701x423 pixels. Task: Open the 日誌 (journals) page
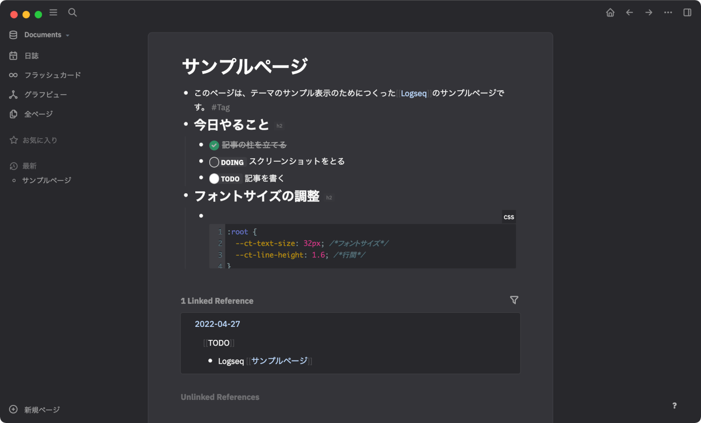coord(31,55)
